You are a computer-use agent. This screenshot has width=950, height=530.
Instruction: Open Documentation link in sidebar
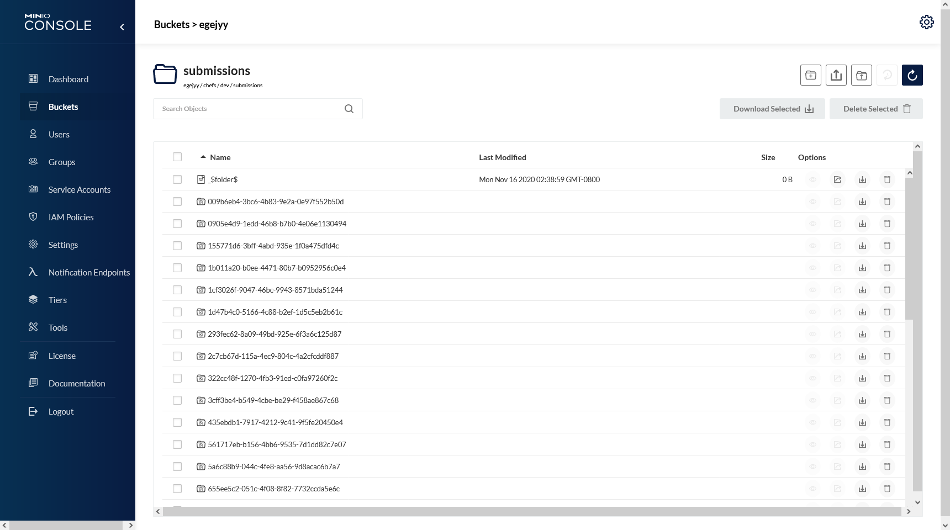click(77, 383)
